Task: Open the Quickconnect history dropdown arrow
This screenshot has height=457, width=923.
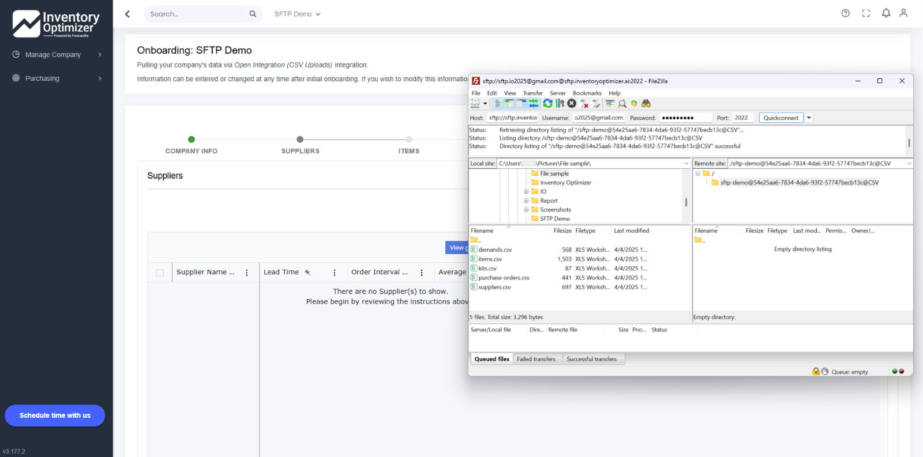Action: pos(809,118)
